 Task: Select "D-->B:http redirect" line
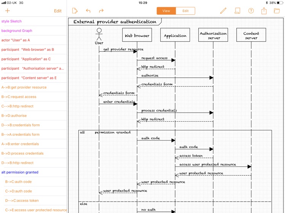tap(33, 163)
